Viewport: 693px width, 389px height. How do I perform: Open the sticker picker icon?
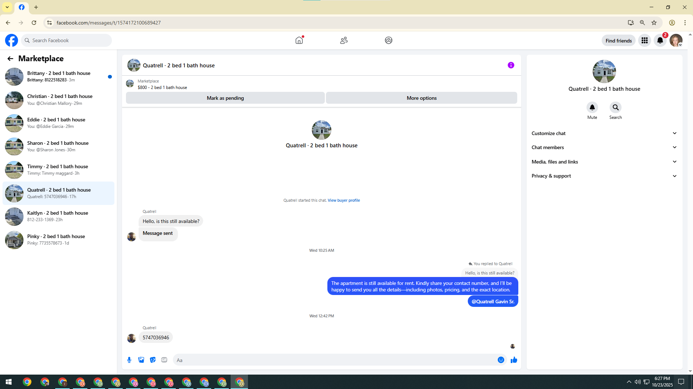pyautogui.click(x=153, y=360)
